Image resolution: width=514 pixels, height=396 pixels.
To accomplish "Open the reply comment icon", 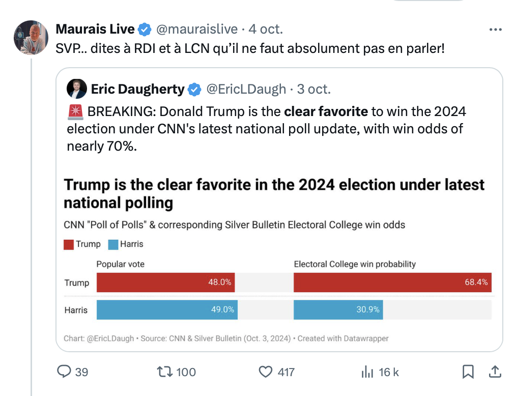I will pyautogui.click(x=64, y=372).
